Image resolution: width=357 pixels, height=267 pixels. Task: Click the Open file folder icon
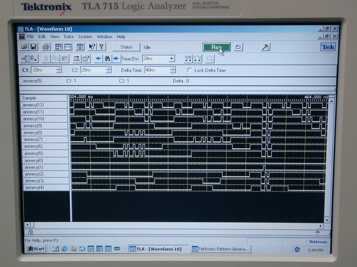pos(24,47)
